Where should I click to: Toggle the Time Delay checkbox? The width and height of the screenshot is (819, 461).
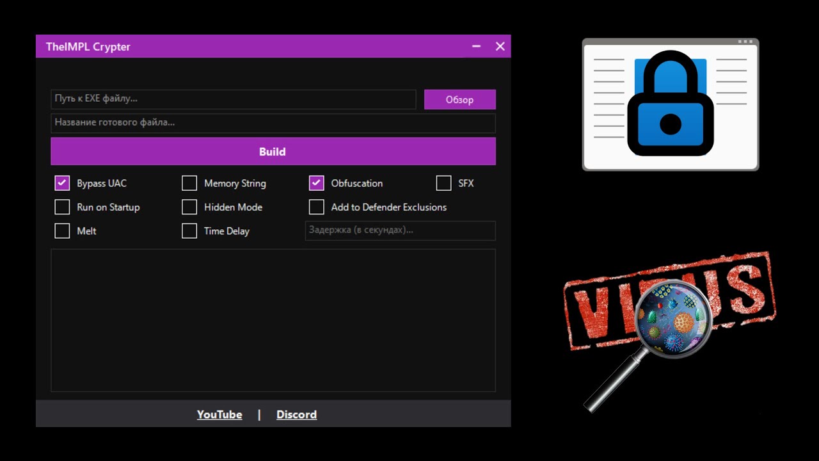click(x=189, y=230)
